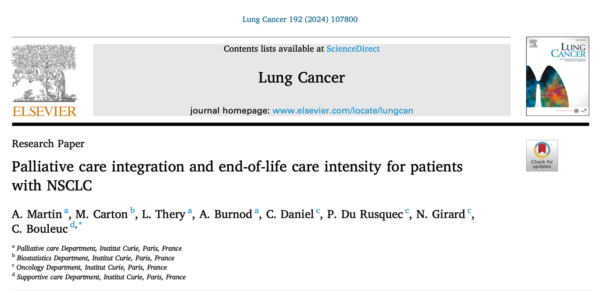
Task: Click the ELSEVIER orange wordmark text
Action: (x=44, y=111)
